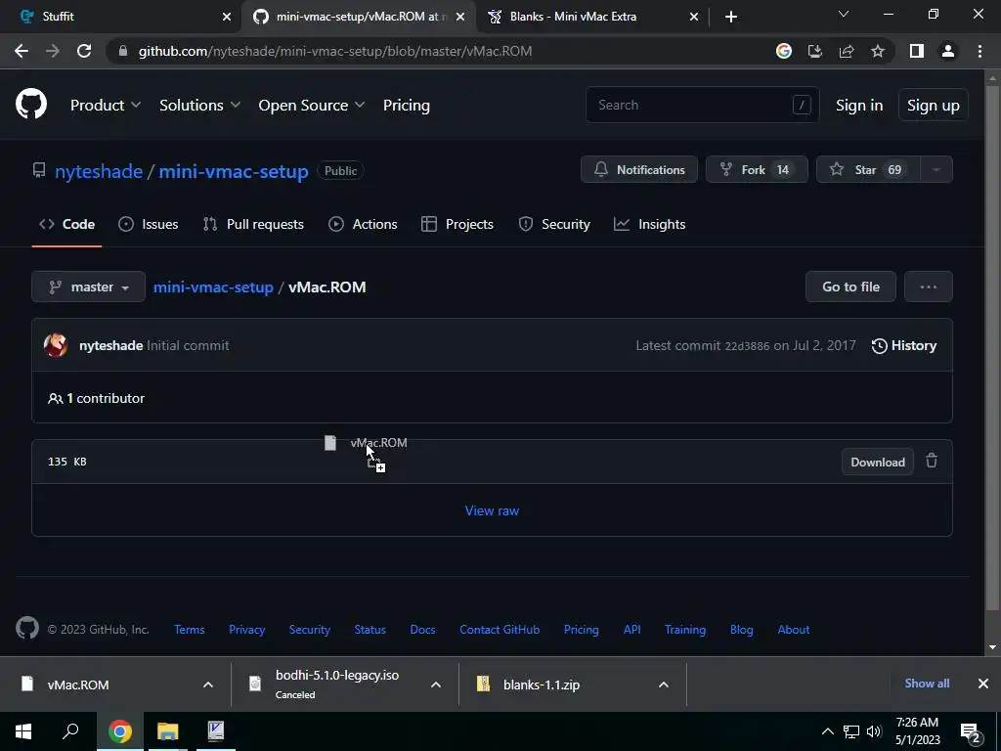Screen dimensions: 1001x751
Task: Open the Chrome profile avatar icon
Action: [x=948, y=51]
